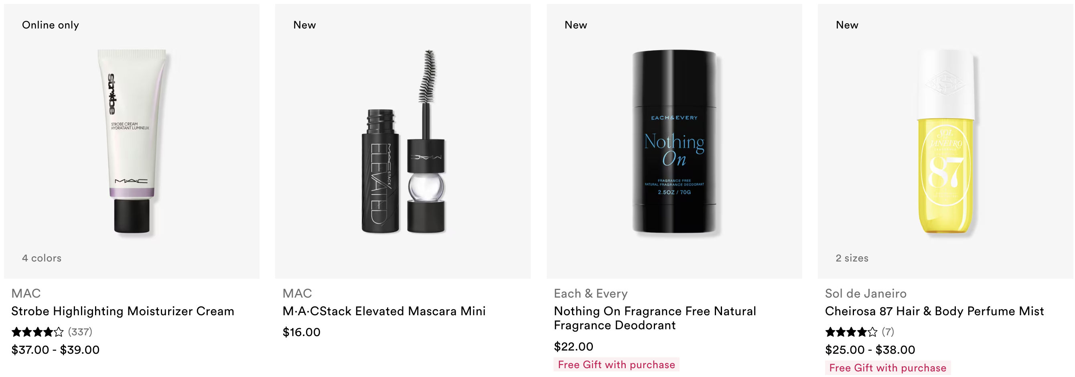Open the MACStack Elevated Mascara Mini image
This screenshot has height=377, width=1075.
tap(403, 141)
